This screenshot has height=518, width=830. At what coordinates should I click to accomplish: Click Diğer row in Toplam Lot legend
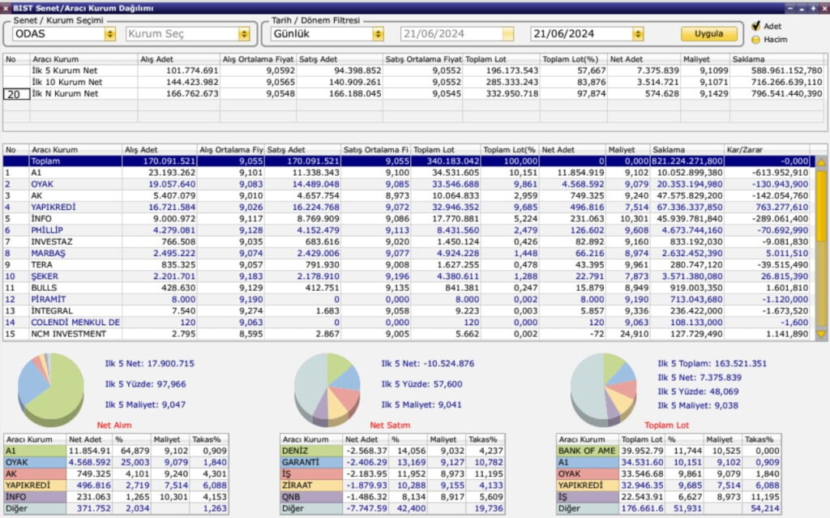pyautogui.click(x=669, y=508)
